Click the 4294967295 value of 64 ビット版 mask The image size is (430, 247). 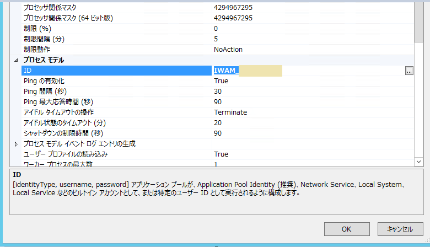pos(233,18)
